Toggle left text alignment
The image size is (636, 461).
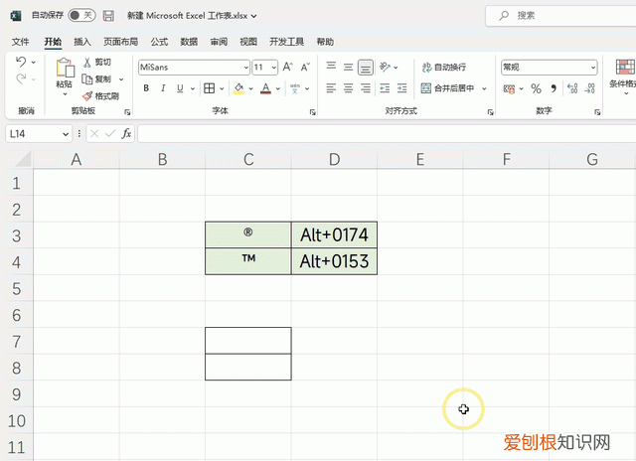(x=331, y=88)
